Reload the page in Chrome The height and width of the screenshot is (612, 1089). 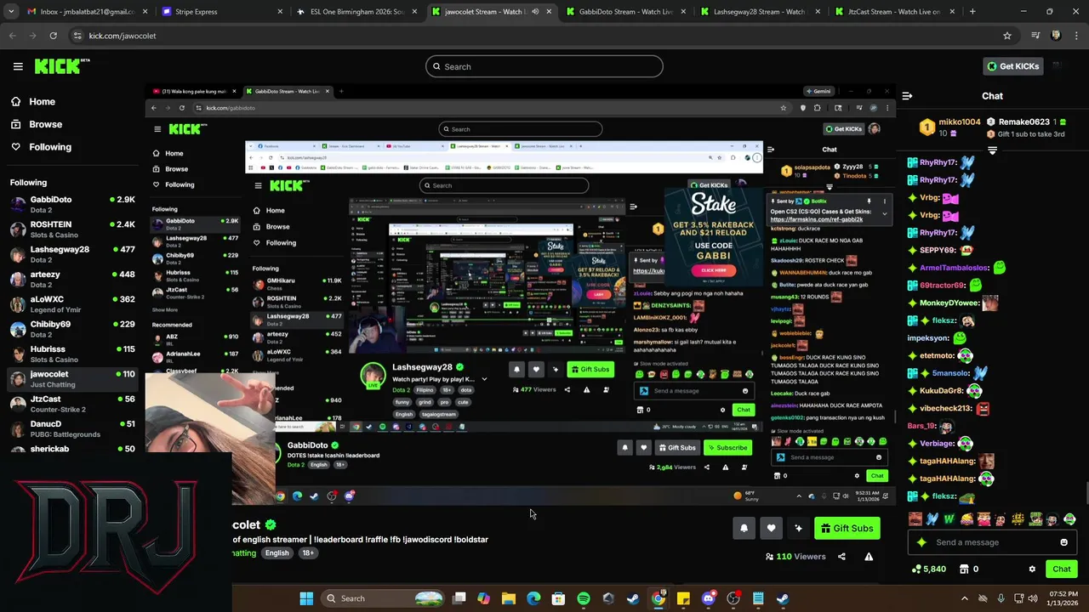coord(53,36)
